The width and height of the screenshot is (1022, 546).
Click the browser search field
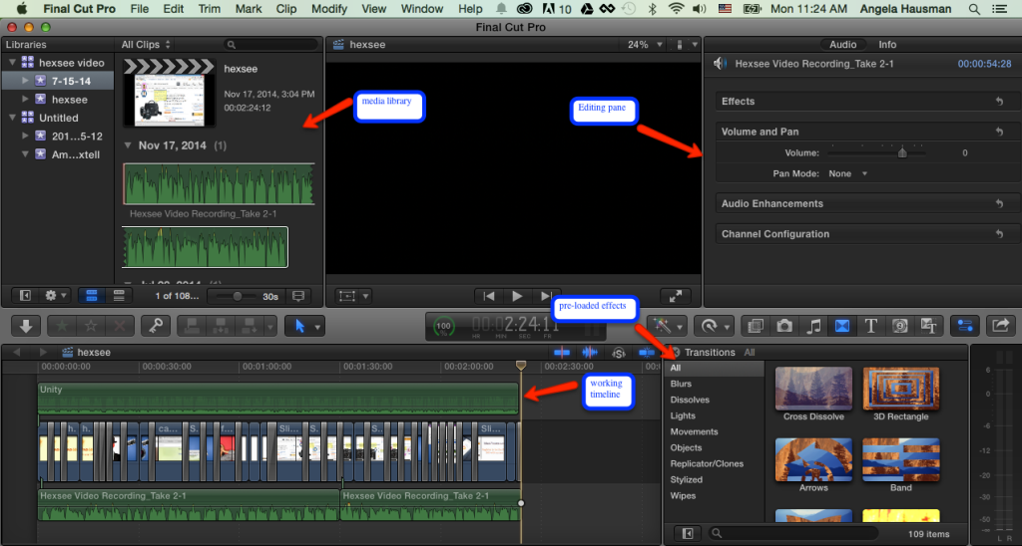[x=270, y=44]
